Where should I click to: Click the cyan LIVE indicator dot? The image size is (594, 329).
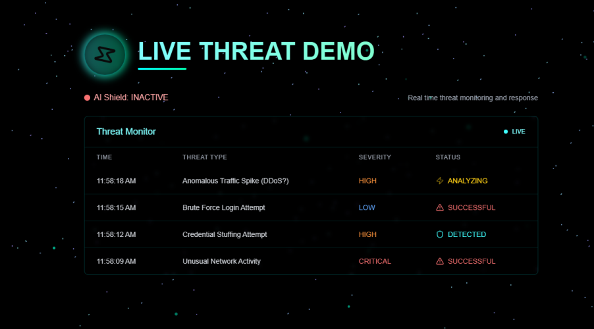(x=506, y=132)
